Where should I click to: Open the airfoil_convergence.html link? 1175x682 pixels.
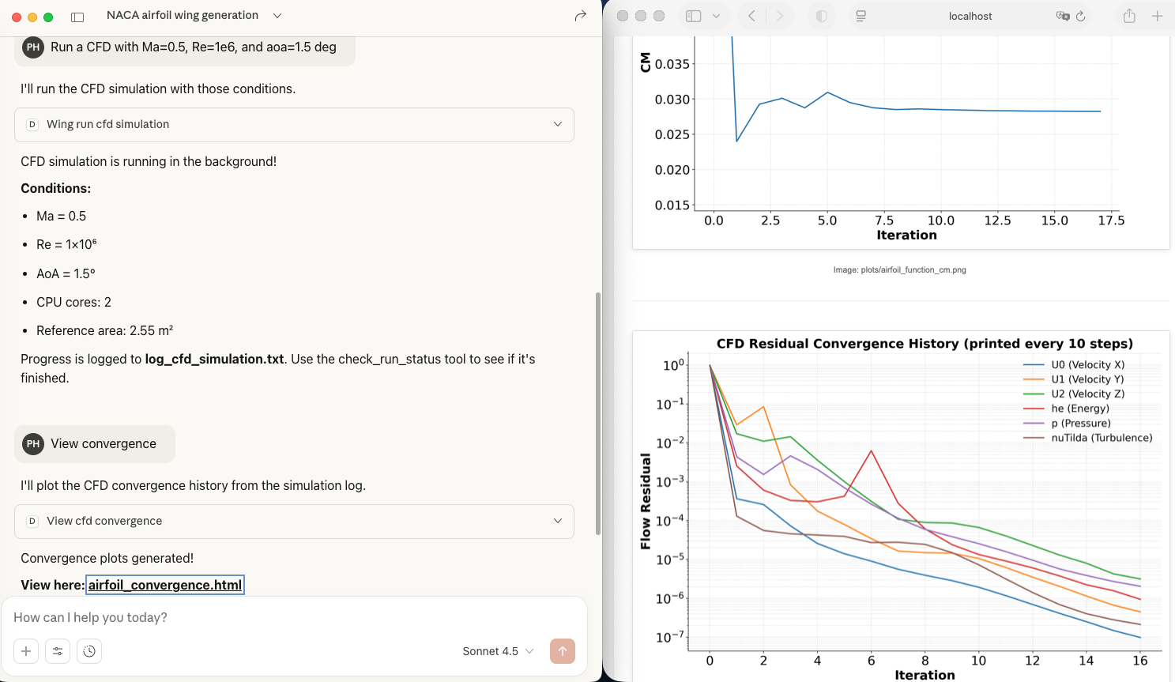click(x=165, y=585)
